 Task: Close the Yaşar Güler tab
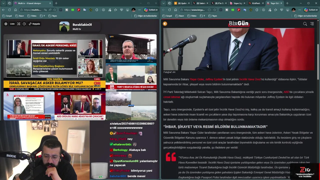[x=281, y=3]
